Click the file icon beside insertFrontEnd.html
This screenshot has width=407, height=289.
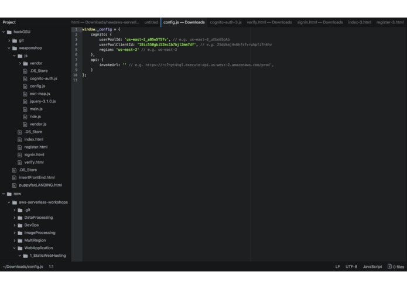click(14, 177)
